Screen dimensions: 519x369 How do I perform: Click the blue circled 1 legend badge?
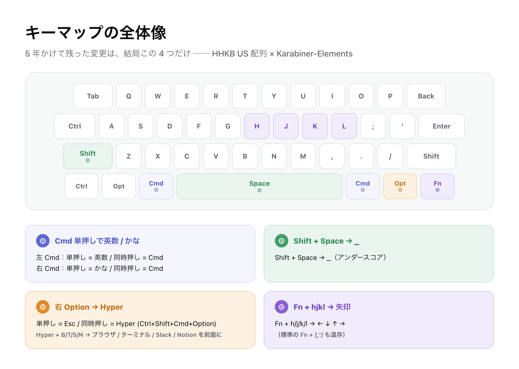[x=43, y=241]
